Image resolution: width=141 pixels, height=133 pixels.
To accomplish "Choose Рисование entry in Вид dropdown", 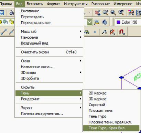I will [x=49, y=11].
